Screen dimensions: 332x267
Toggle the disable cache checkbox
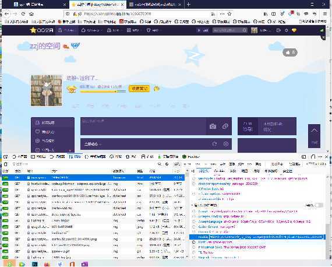tap(295, 164)
